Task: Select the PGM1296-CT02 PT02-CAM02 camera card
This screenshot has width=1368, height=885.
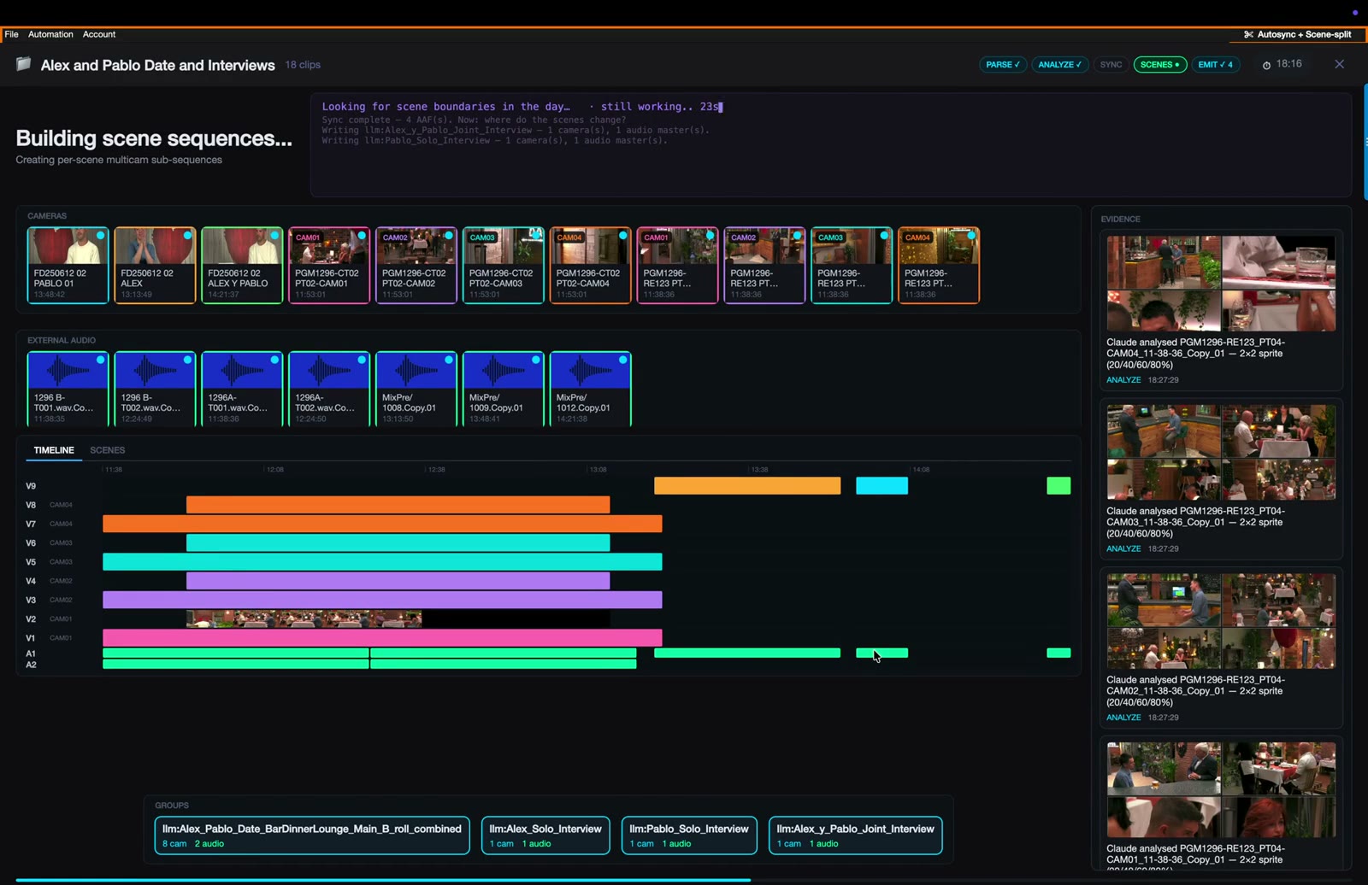Action: pyautogui.click(x=416, y=265)
